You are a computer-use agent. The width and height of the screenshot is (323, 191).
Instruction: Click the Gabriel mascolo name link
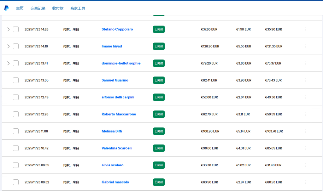coord(115,182)
